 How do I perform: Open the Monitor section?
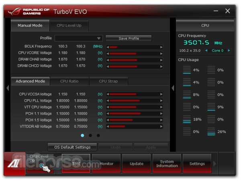[x=106, y=164]
